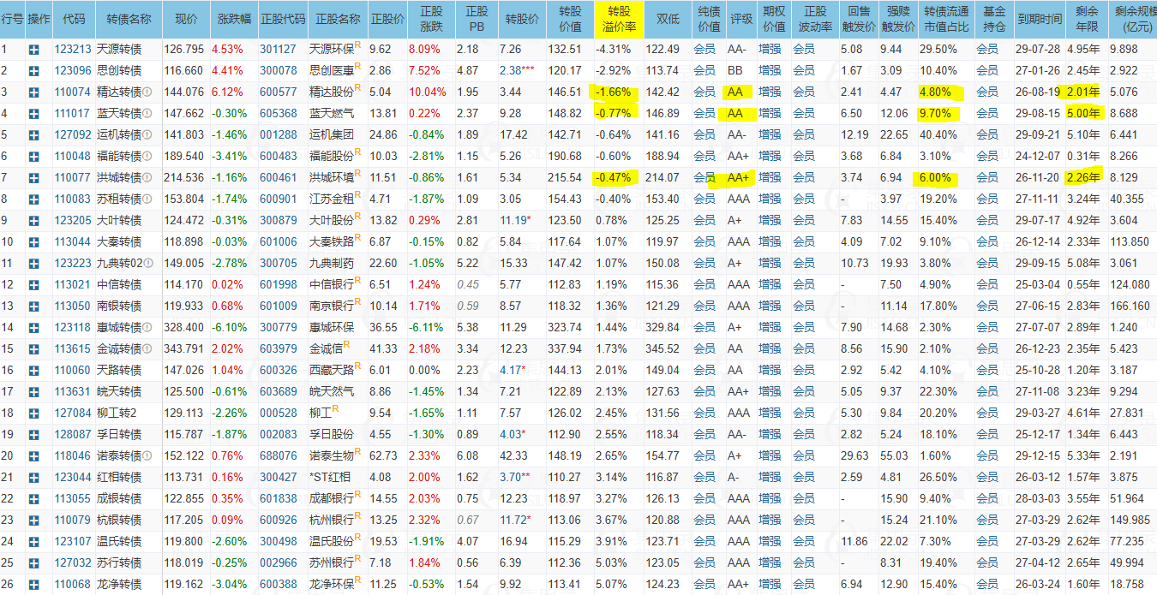Click the plus icon for 中信转债 row
Viewport: 1157px width, 595px height.
[x=33, y=285]
